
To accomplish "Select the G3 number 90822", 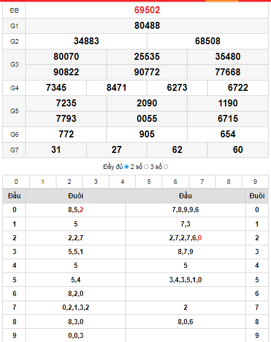I will (66, 72).
